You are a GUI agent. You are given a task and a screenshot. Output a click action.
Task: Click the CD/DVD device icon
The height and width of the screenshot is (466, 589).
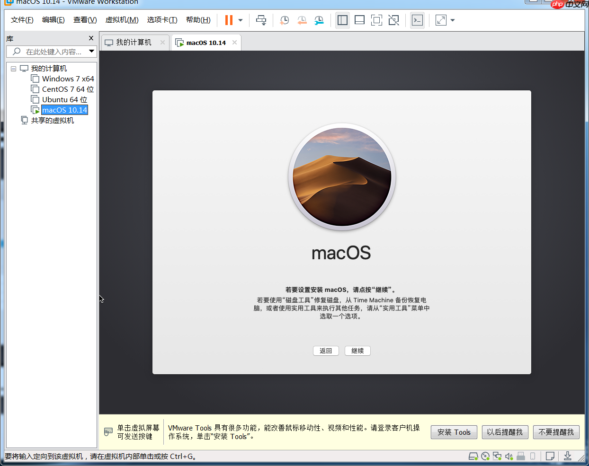[485, 456]
